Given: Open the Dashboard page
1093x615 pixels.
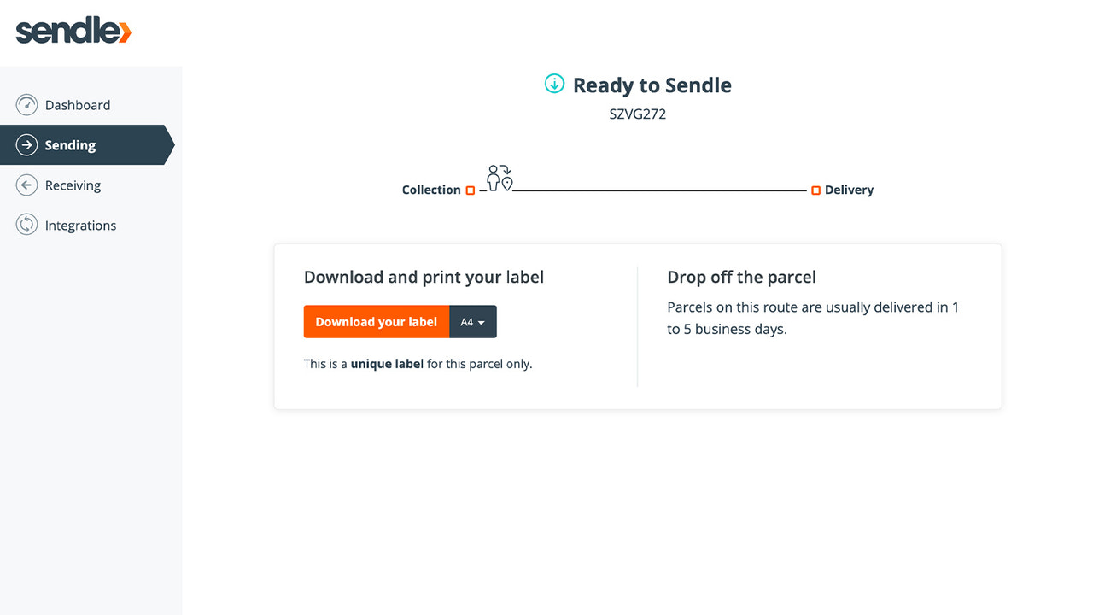Looking at the screenshot, I should coord(78,104).
